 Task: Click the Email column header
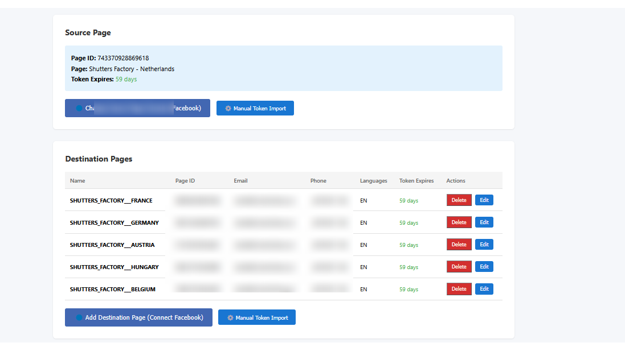[240, 181]
